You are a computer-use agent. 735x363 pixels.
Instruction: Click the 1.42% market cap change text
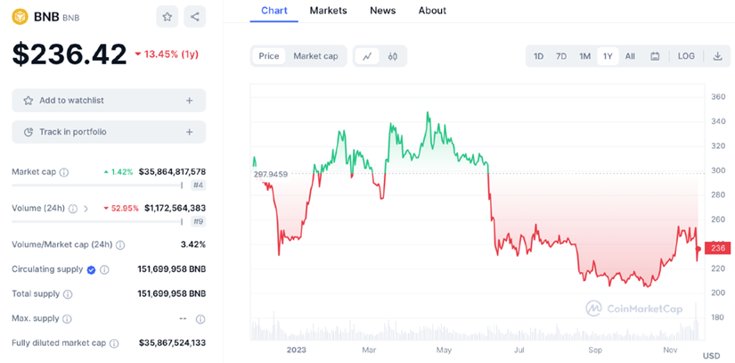118,171
